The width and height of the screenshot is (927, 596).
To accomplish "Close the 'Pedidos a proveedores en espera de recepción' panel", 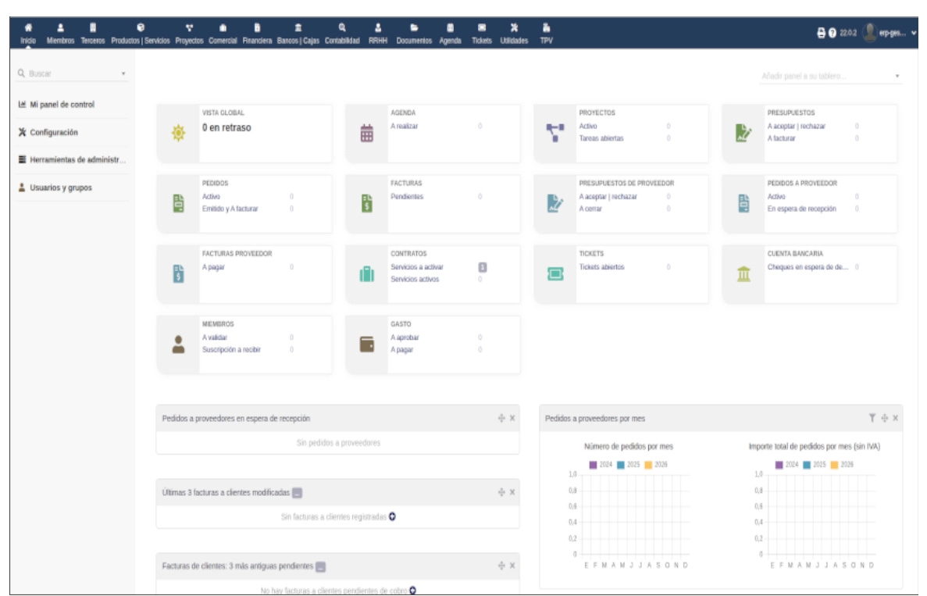I will pyautogui.click(x=512, y=419).
